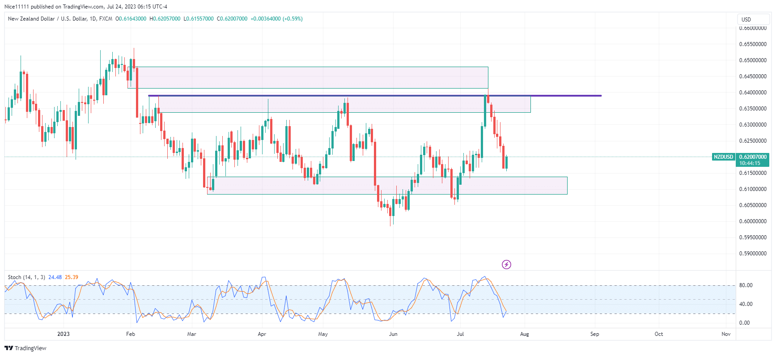
Task: Click the Sep label on time axis
Action: 594,334
